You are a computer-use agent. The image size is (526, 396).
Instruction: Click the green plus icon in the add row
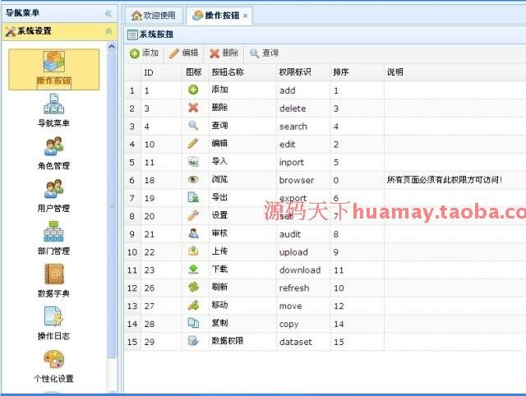click(x=193, y=90)
